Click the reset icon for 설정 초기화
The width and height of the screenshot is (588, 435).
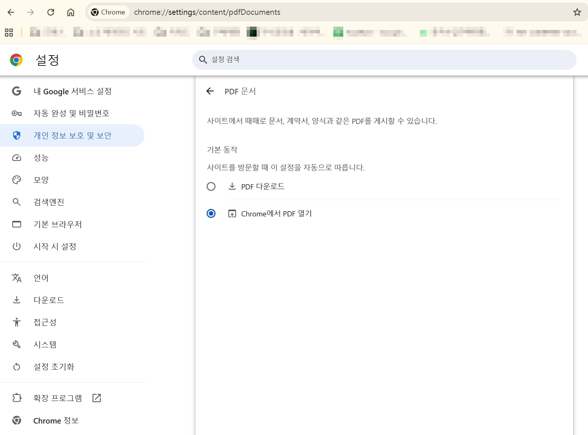[17, 367]
